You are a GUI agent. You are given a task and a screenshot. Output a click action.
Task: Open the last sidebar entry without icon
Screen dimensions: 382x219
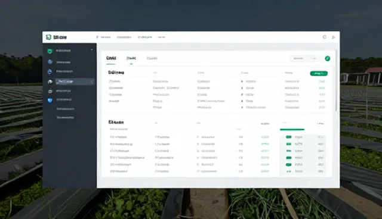(65, 117)
